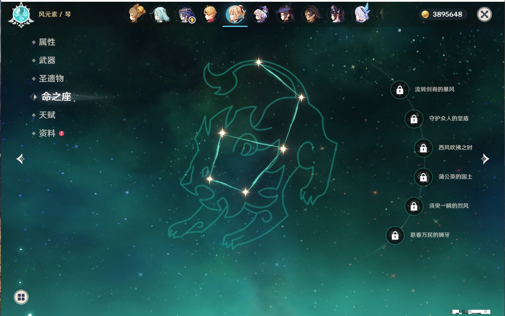This screenshot has width=505, height=316.
Task: Select the teal-haired Faruzan avatar
Action: click(160, 15)
